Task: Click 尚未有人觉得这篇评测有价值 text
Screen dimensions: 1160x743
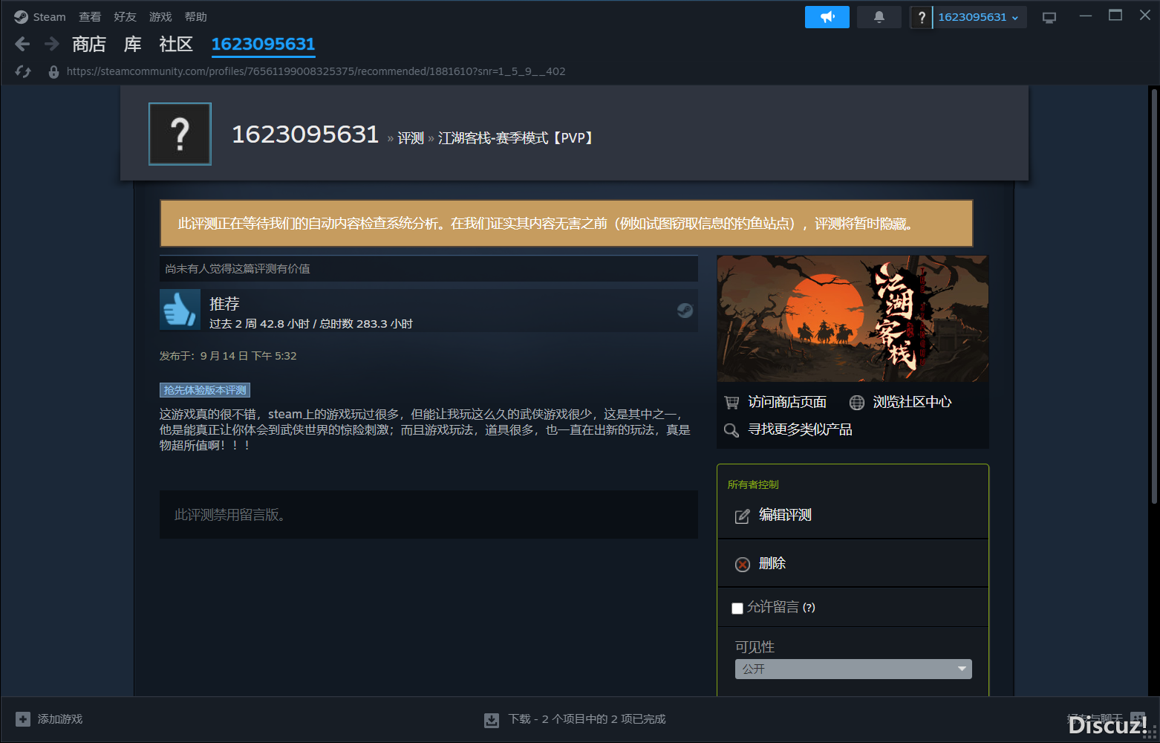Action: [238, 269]
